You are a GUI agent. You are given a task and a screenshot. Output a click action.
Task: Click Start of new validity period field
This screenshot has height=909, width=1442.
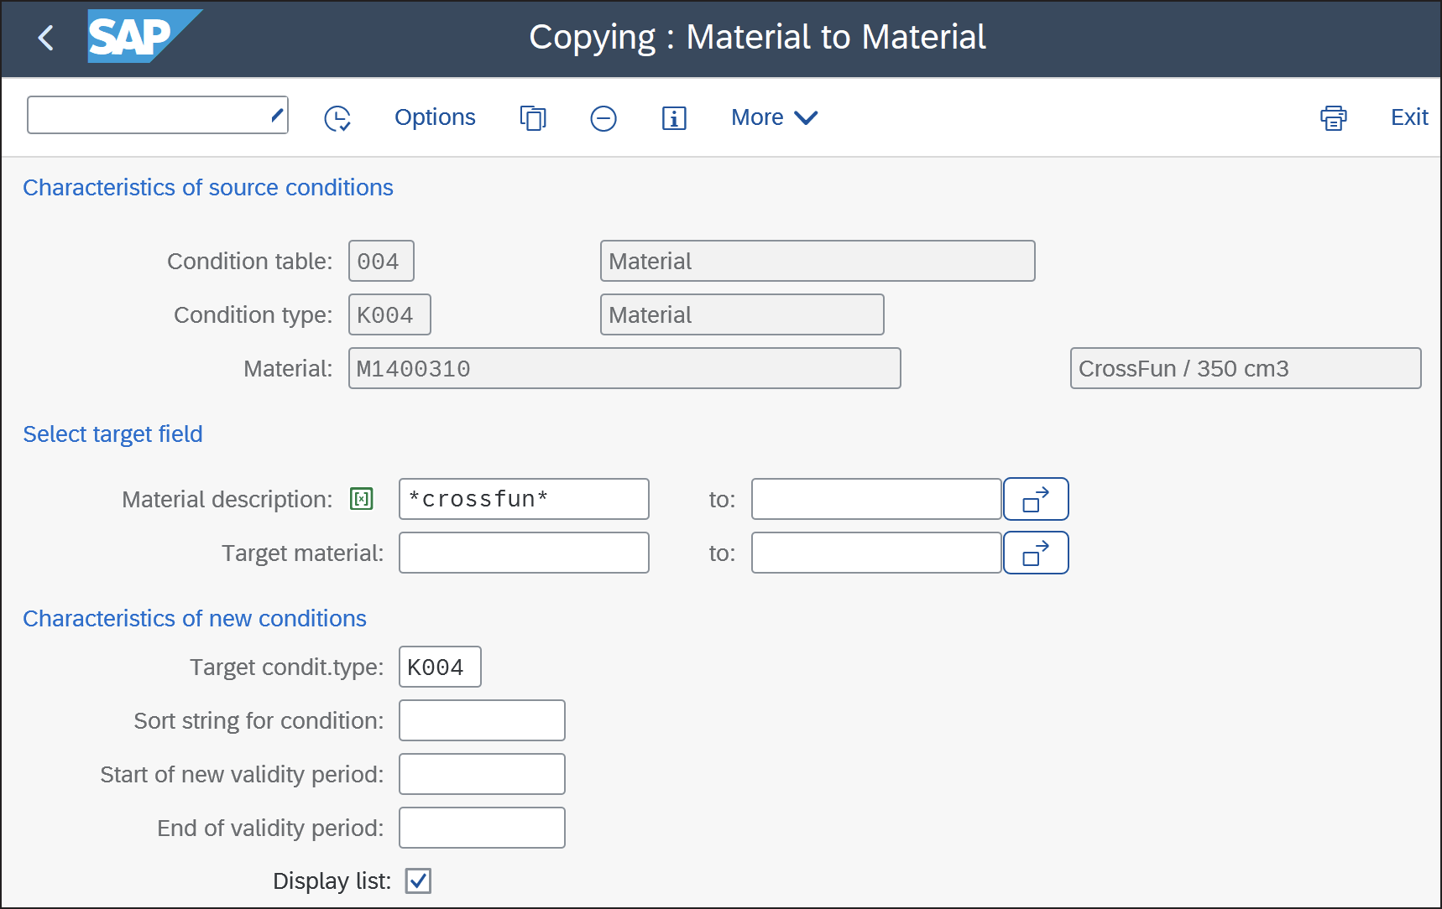pyautogui.click(x=482, y=774)
